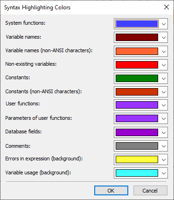This screenshot has height=200, width=174.
Task: Click the Syntax Highlighting Colors title text
Action: (37, 7)
